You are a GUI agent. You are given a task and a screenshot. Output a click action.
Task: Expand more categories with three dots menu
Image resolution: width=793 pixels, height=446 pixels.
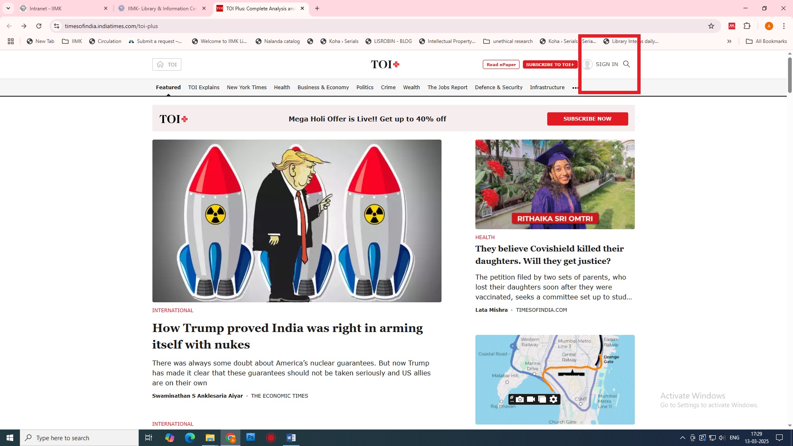pos(575,88)
